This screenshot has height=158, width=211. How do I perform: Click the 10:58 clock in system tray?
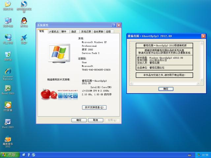(205, 155)
